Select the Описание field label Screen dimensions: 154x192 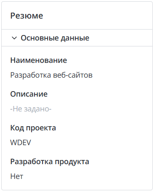[x=29, y=94]
